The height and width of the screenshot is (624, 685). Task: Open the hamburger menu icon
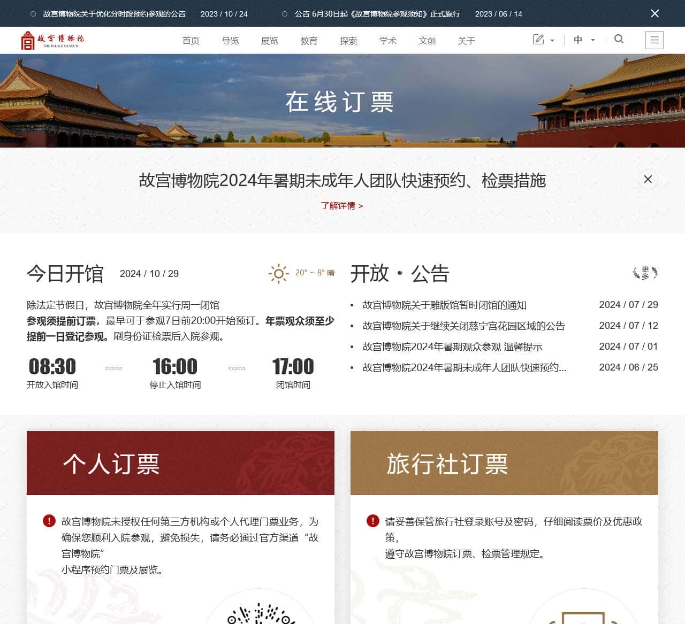point(654,40)
